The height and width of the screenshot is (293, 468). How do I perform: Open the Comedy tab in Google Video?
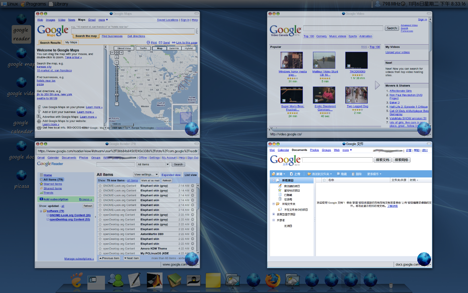pyautogui.click(x=321, y=36)
